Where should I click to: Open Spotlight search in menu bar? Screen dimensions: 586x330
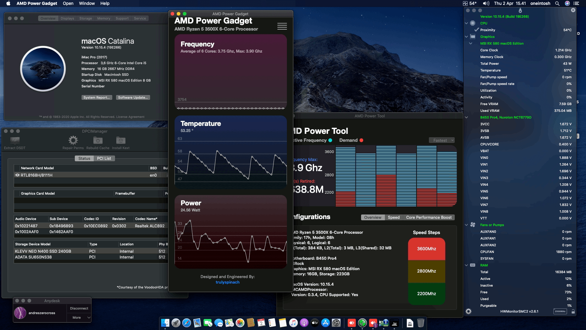(557, 3)
